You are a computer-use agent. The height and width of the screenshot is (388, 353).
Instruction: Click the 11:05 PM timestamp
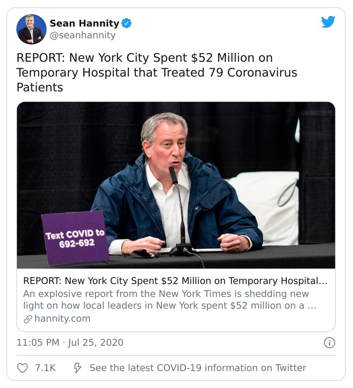click(37, 342)
